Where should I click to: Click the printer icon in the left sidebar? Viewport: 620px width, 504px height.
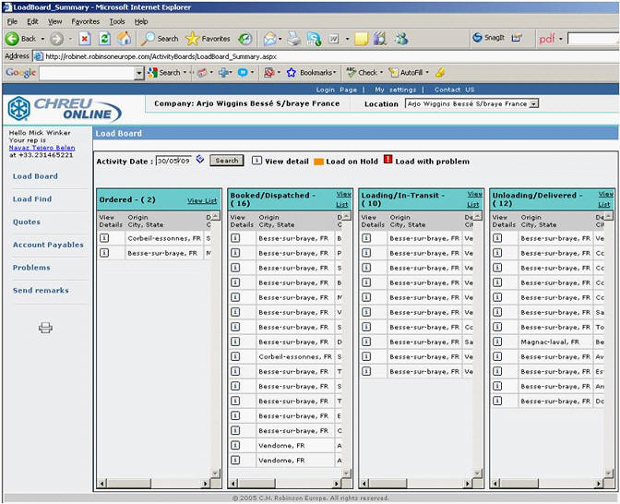click(x=45, y=328)
